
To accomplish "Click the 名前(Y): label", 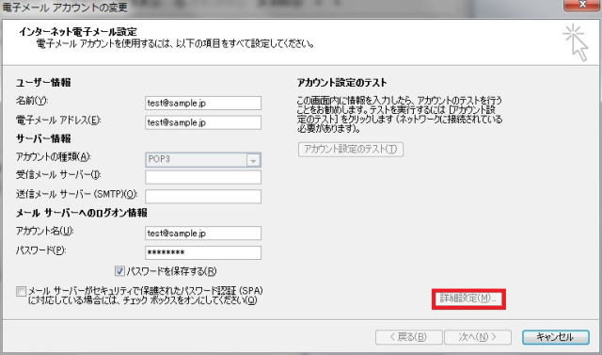I will [x=32, y=101].
